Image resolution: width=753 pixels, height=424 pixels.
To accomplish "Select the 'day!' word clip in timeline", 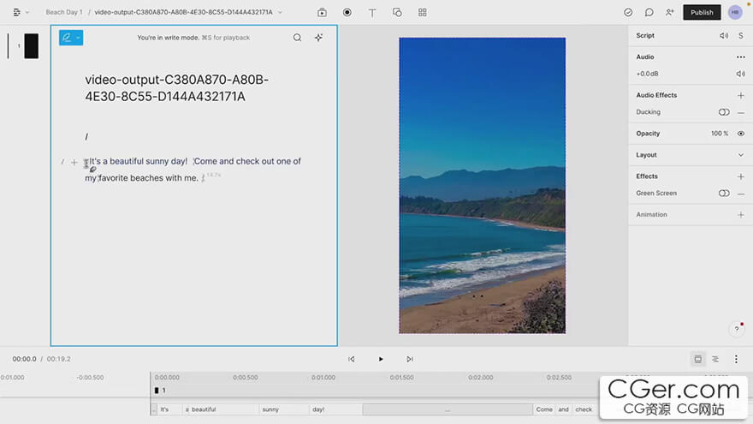I will click(x=335, y=409).
